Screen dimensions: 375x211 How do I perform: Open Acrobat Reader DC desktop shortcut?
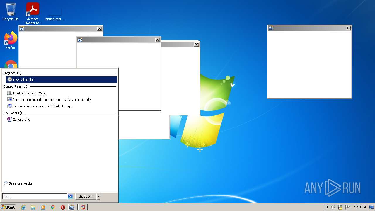coord(33,13)
